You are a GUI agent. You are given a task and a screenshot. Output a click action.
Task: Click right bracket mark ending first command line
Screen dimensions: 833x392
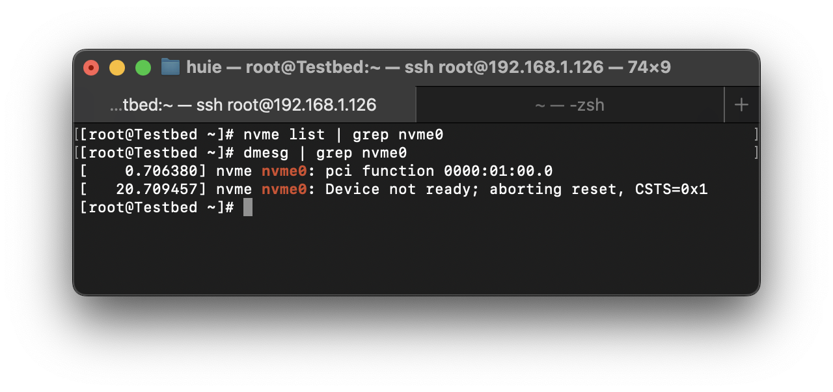[756, 135]
